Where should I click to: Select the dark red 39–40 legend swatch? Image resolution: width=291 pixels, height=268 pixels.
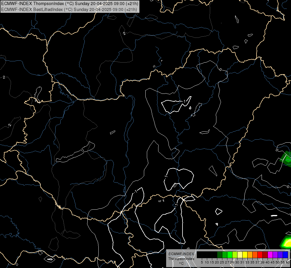click(x=265, y=255)
